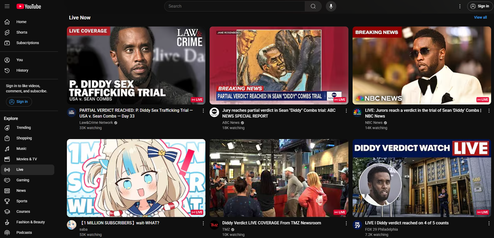Screen dimensions: 494x238
Task: Open watch History
Action: tap(28, 70)
